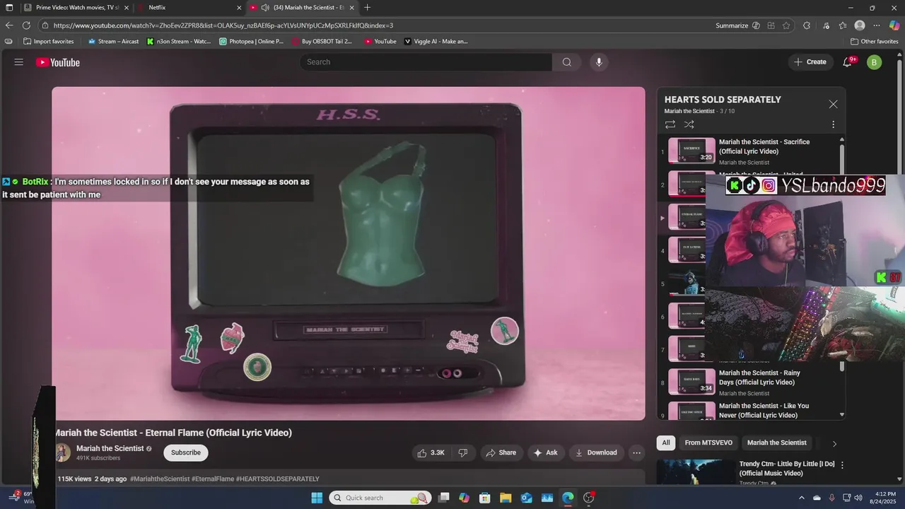Open Mariah the Scientist channel name link

pyautogui.click(x=110, y=448)
